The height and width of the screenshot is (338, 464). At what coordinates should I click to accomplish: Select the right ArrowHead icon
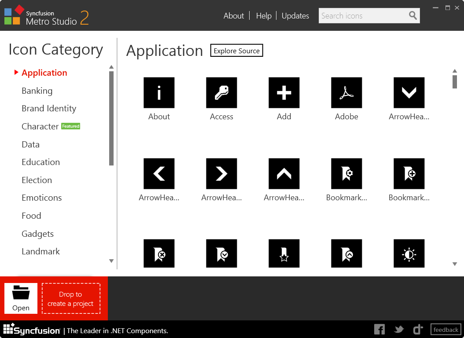[x=221, y=173]
